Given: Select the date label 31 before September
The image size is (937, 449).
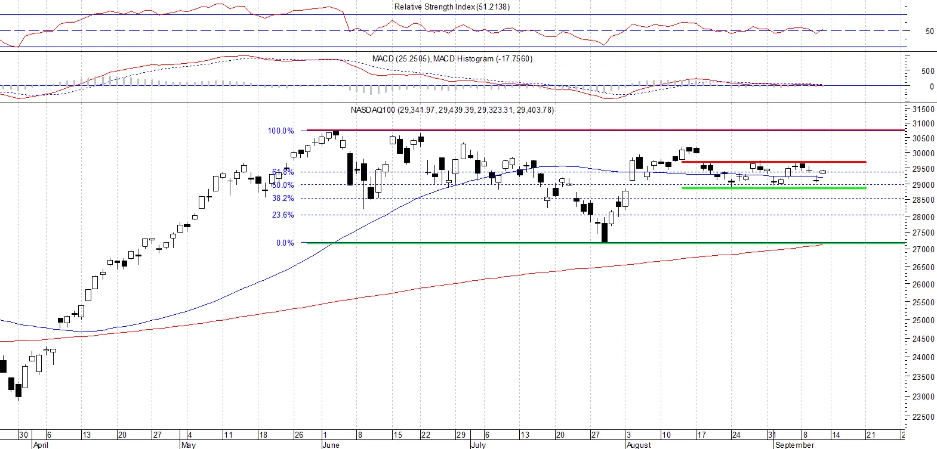Looking at the screenshot, I should (772, 435).
